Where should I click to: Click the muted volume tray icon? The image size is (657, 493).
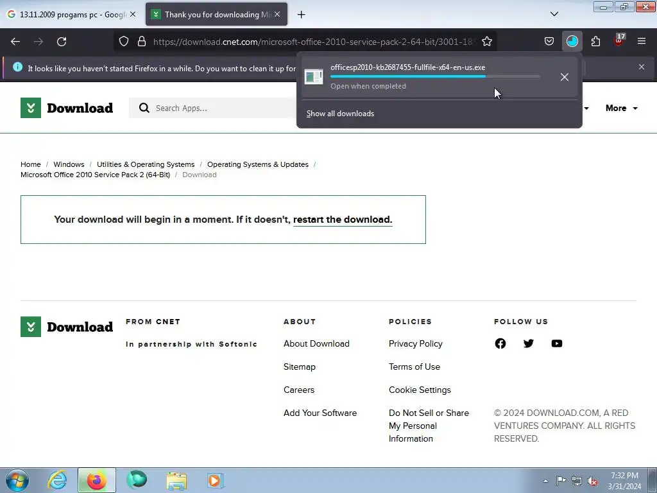[x=592, y=481]
